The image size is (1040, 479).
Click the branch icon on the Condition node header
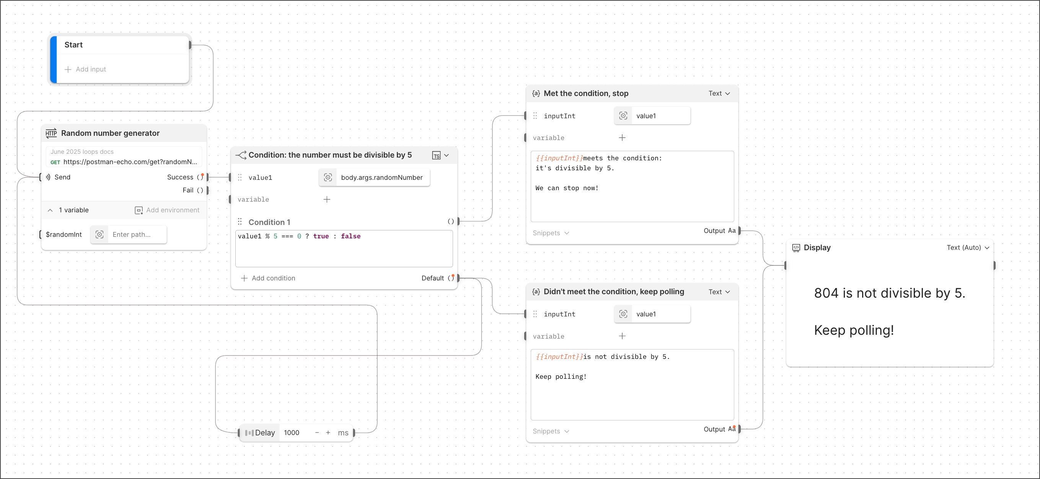tap(241, 155)
